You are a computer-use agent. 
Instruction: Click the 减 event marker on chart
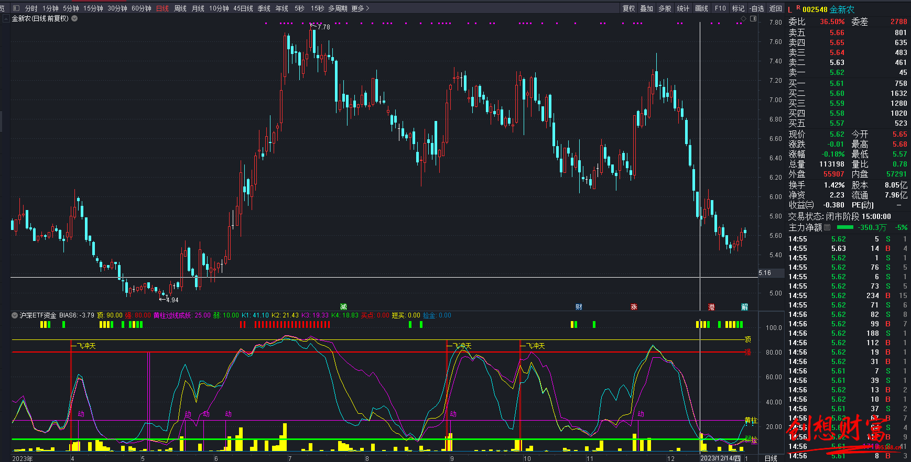[x=343, y=307]
